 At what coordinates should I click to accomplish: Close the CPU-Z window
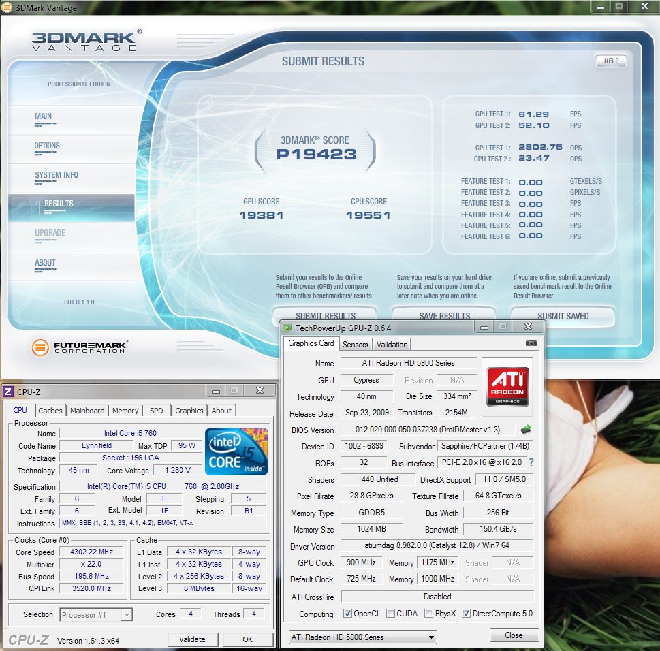point(260,390)
